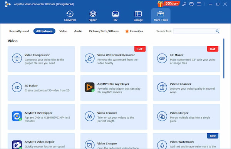This screenshot has width=231, height=149.
Task: Open Video Watermark Remover icon
Action: pyautogui.click(x=89, y=58)
